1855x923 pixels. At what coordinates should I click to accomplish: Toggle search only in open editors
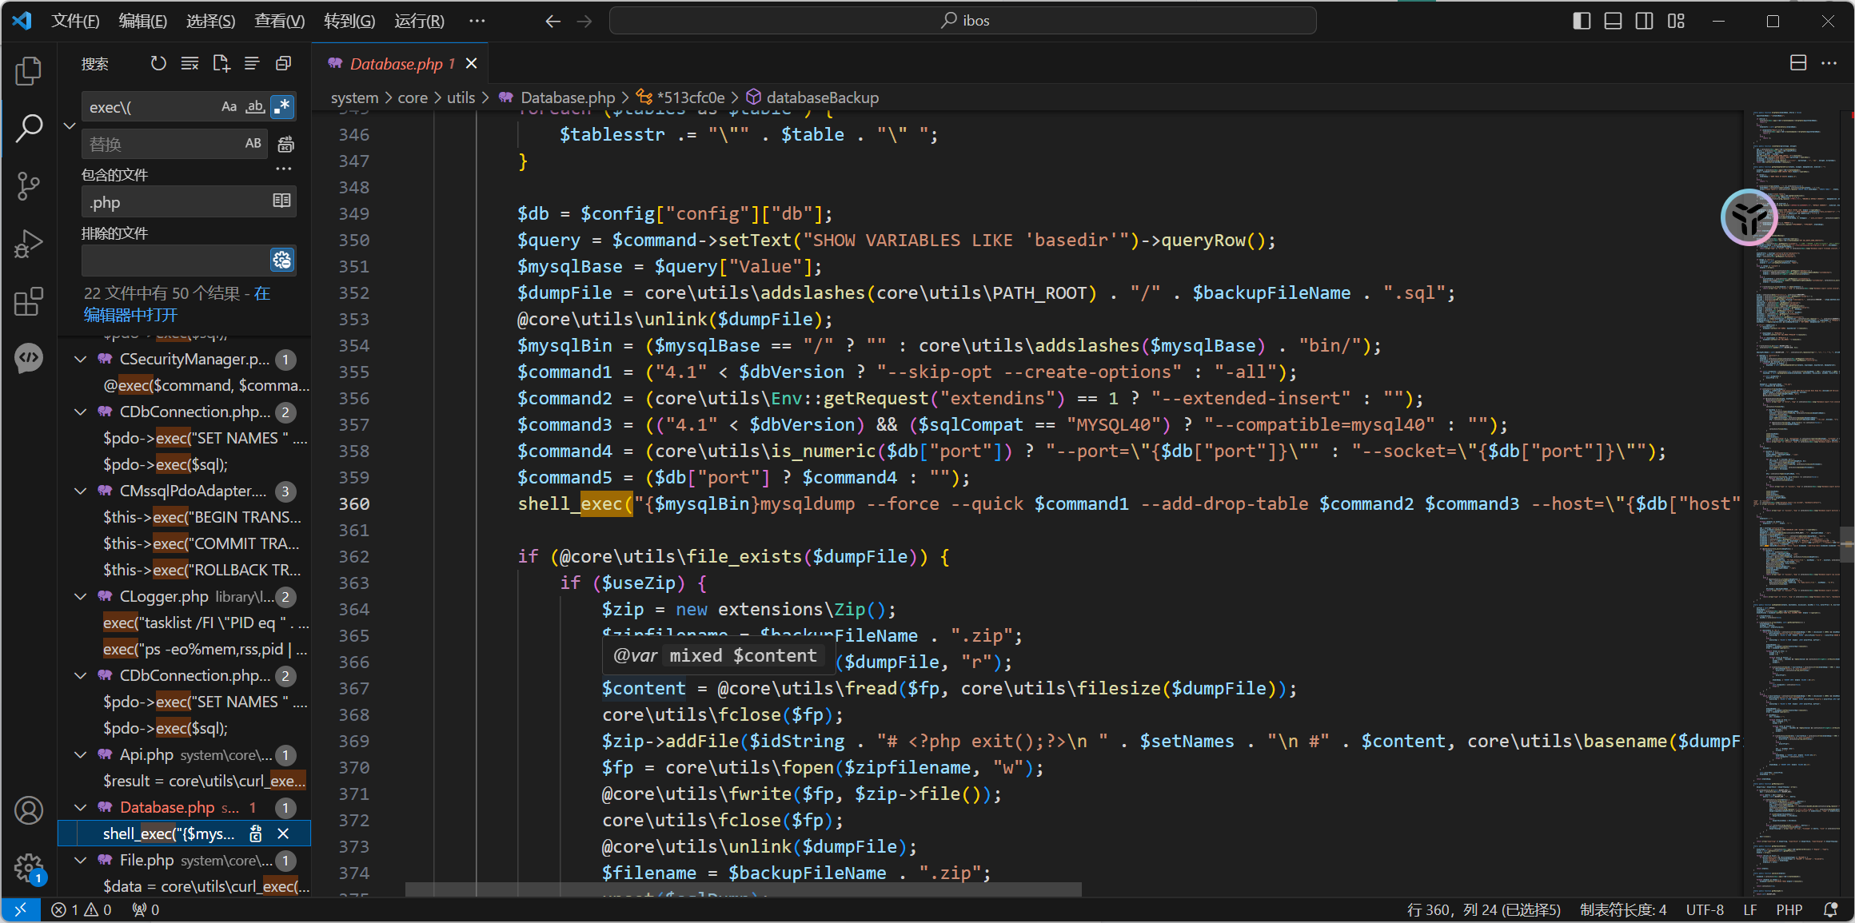(x=281, y=201)
